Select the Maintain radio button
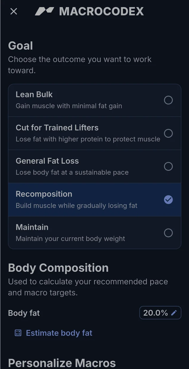Viewport: 189px width, 369px height. click(168, 233)
